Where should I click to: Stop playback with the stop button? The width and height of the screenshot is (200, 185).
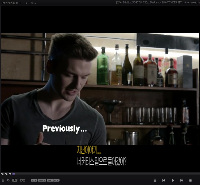[x=190, y=181]
